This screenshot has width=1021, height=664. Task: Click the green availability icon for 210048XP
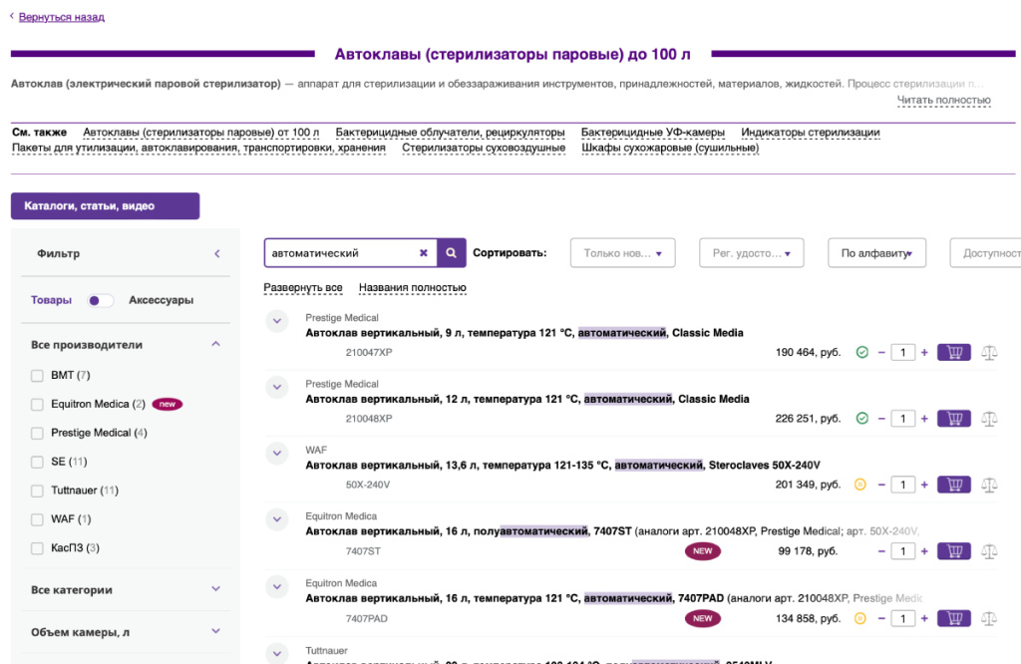(x=862, y=419)
